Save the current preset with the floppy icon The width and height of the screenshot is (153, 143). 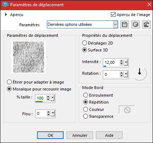click(125, 24)
